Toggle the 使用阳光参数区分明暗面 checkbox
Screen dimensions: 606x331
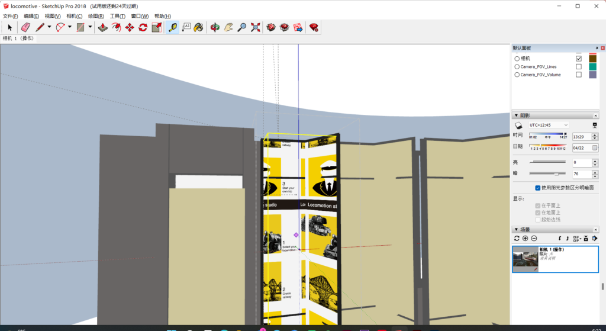pos(537,188)
